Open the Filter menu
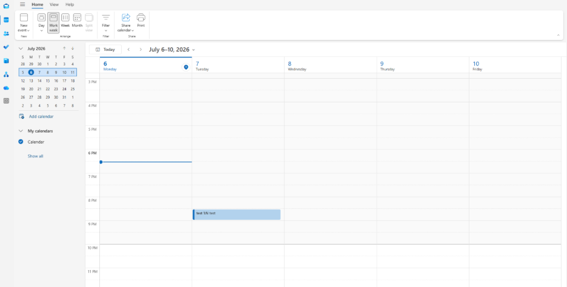The width and height of the screenshot is (567, 287). click(x=105, y=23)
